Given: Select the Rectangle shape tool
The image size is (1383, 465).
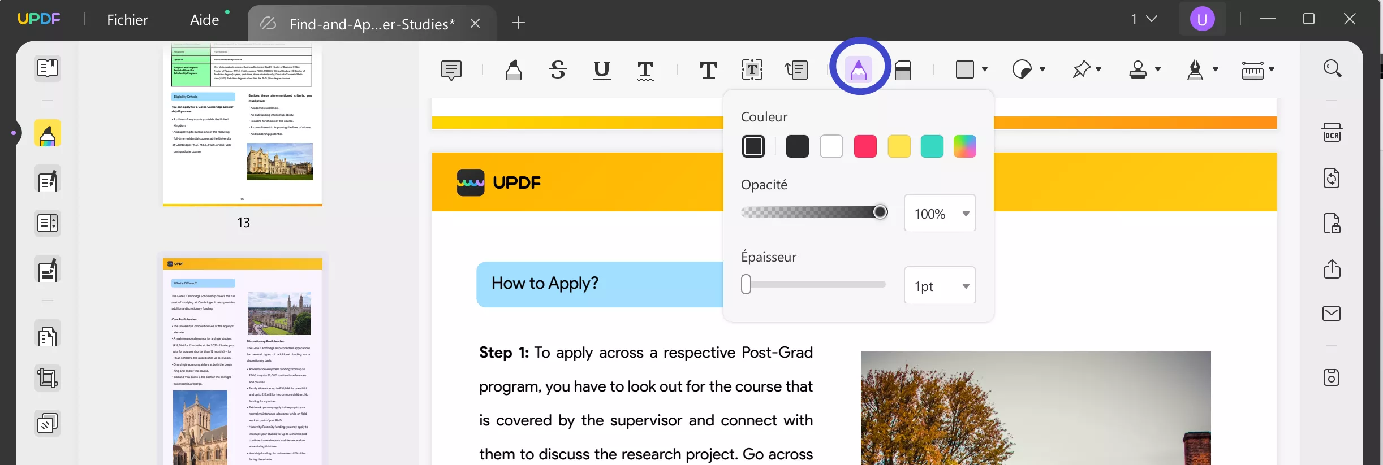Looking at the screenshot, I should pyautogui.click(x=965, y=69).
